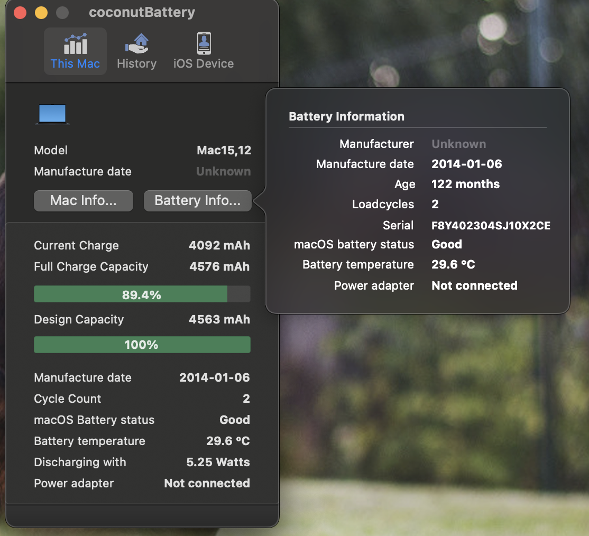This screenshot has height=536, width=589.
Task: Click the Battery Information heading
Action: pyautogui.click(x=346, y=116)
